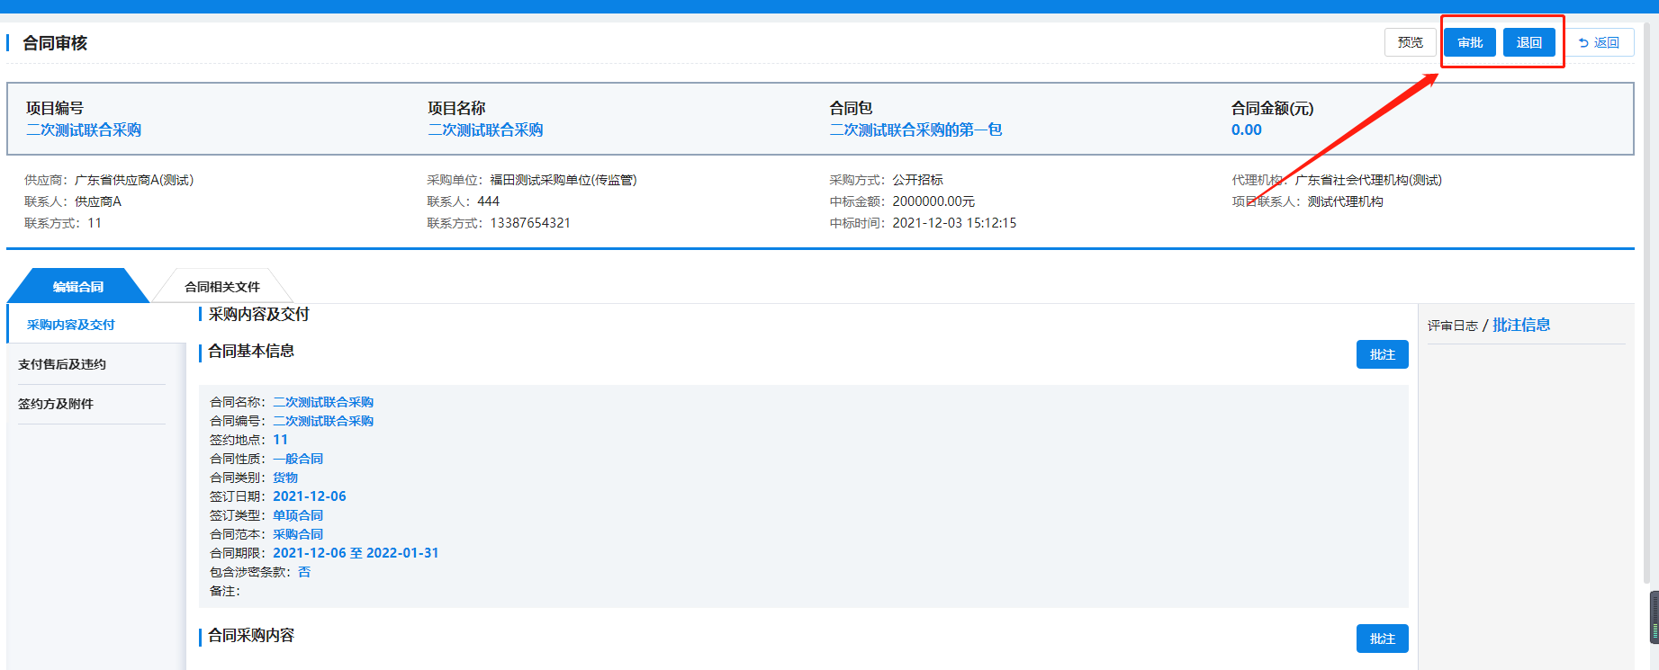Open the 签约方及附件 side menu section
This screenshot has height=670, width=1659.
56,404
